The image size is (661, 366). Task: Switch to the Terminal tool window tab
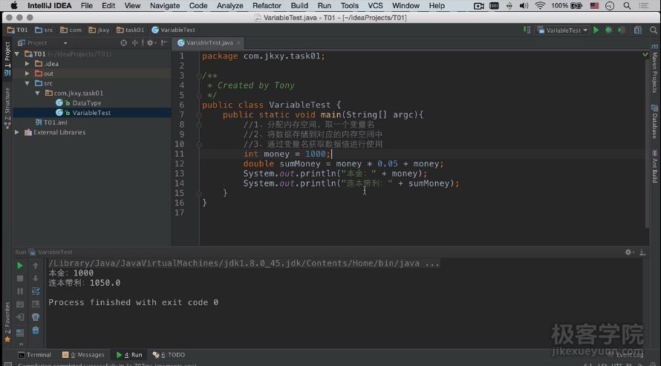pyautogui.click(x=34, y=355)
